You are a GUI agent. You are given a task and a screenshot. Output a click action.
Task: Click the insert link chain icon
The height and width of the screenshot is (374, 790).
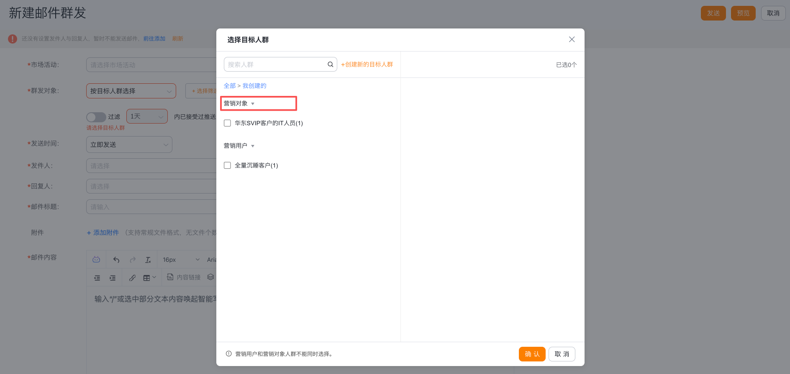[x=132, y=278]
